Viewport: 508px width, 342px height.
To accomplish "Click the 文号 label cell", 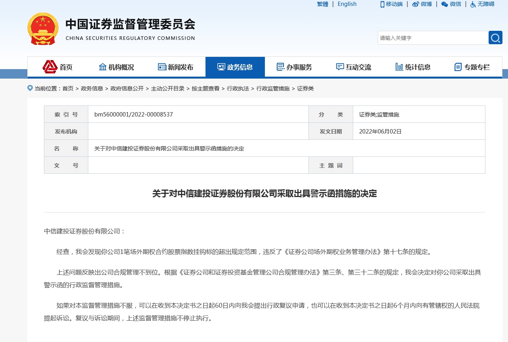I will [x=66, y=165].
